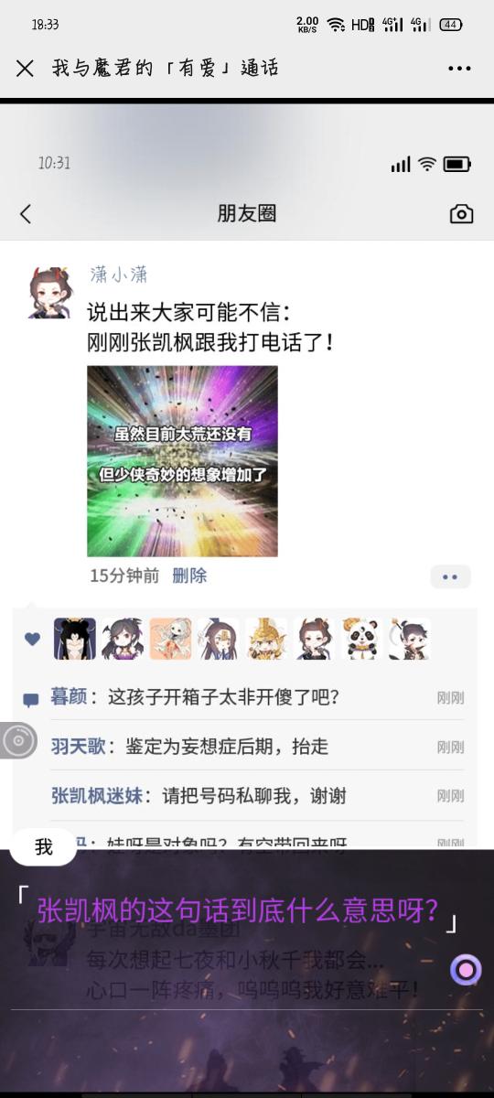Screen dimensions: 494x1098
Task: Tap the camera icon in Moments header
Action: [x=461, y=213]
